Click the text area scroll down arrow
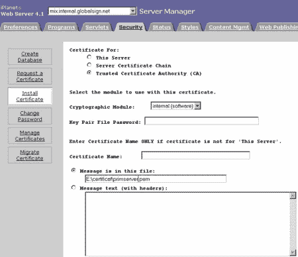 point(293,252)
